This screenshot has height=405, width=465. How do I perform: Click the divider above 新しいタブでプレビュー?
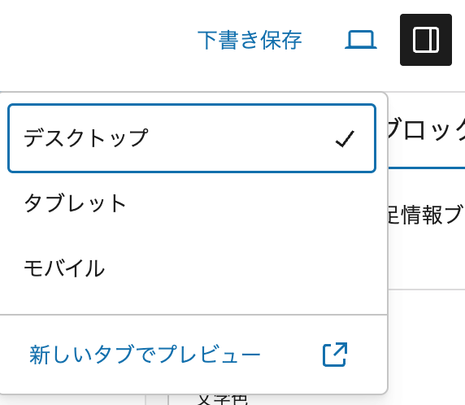(x=193, y=315)
